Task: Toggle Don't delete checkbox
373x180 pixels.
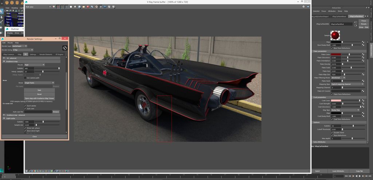Action: (25, 106)
